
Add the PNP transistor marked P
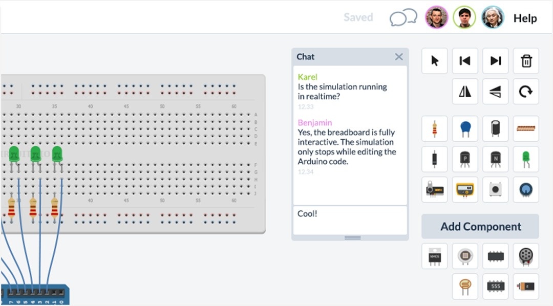tap(465, 159)
